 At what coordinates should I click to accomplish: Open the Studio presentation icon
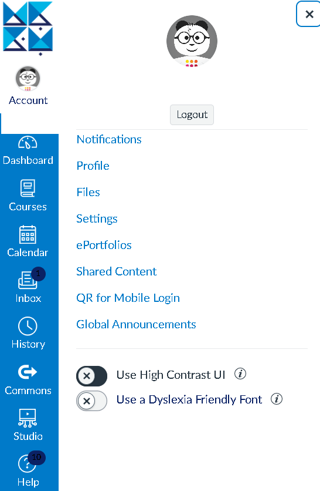pos(28,418)
